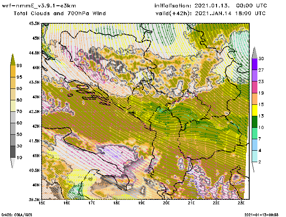
Task: Click the 40.5N latitude label
Action: pyautogui.click(x=34, y=170)
